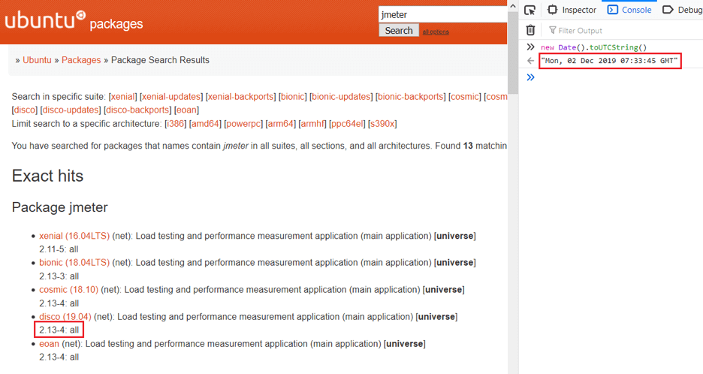Limit search to xenial-updates suite

tap(171, 97)
